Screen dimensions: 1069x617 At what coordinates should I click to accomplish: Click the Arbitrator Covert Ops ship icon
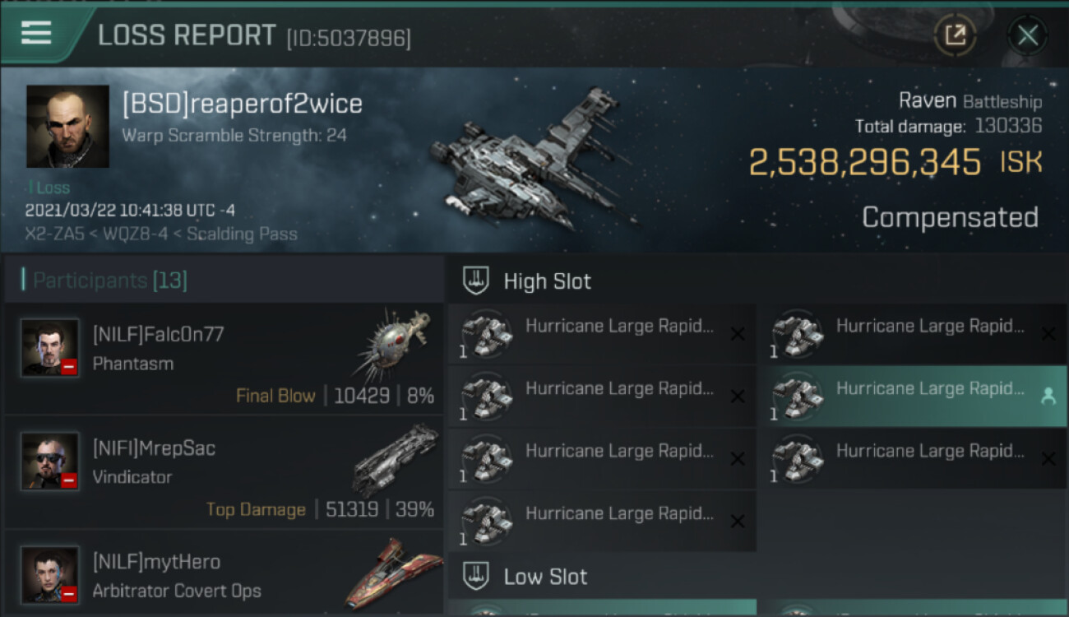click(x=382, y=572)
